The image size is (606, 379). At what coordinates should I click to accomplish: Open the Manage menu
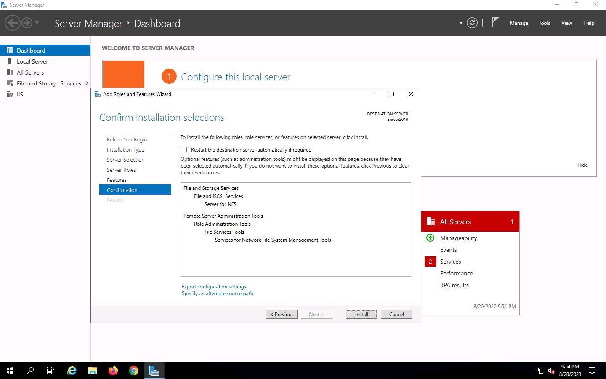(519, 23)
